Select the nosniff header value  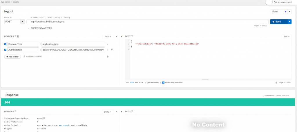(41, 118)
